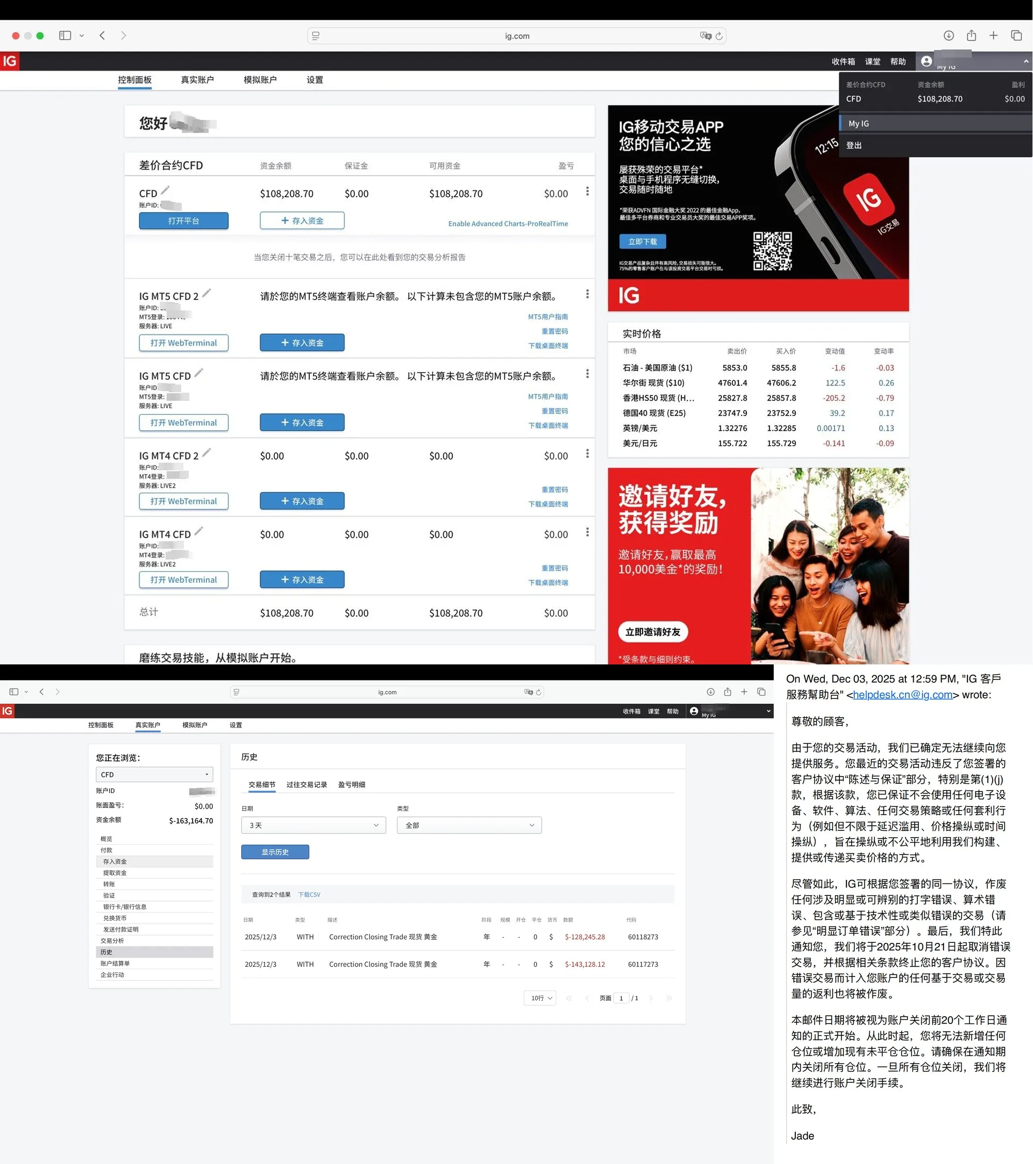This screenshot has width=1033, height=1164.
Task: Click 重置密码 for the IG MT4 CFD 2 account
Action: click(x=555, y=489)
